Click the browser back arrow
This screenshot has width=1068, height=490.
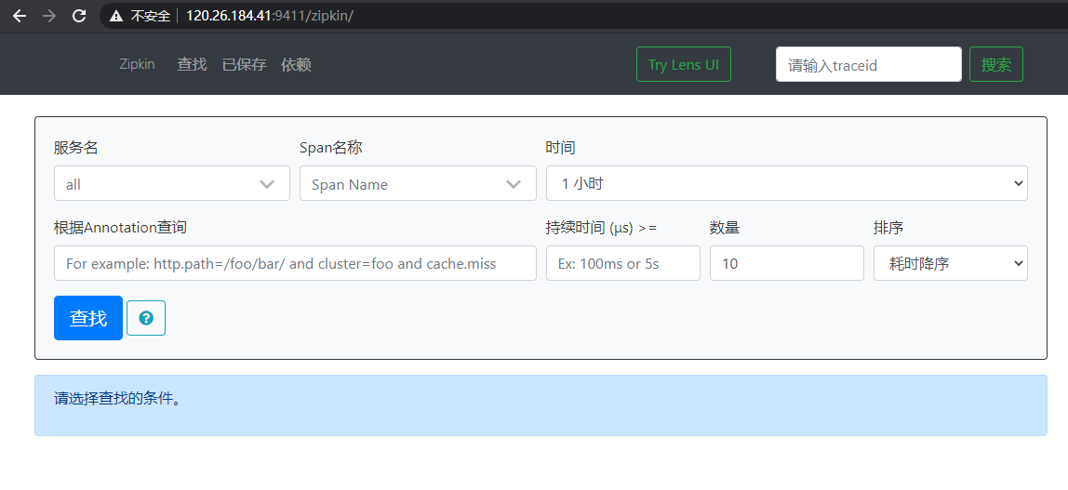tap(19, 16)
